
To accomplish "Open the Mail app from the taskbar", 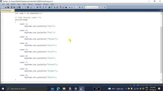I will (x=52, y=89).
